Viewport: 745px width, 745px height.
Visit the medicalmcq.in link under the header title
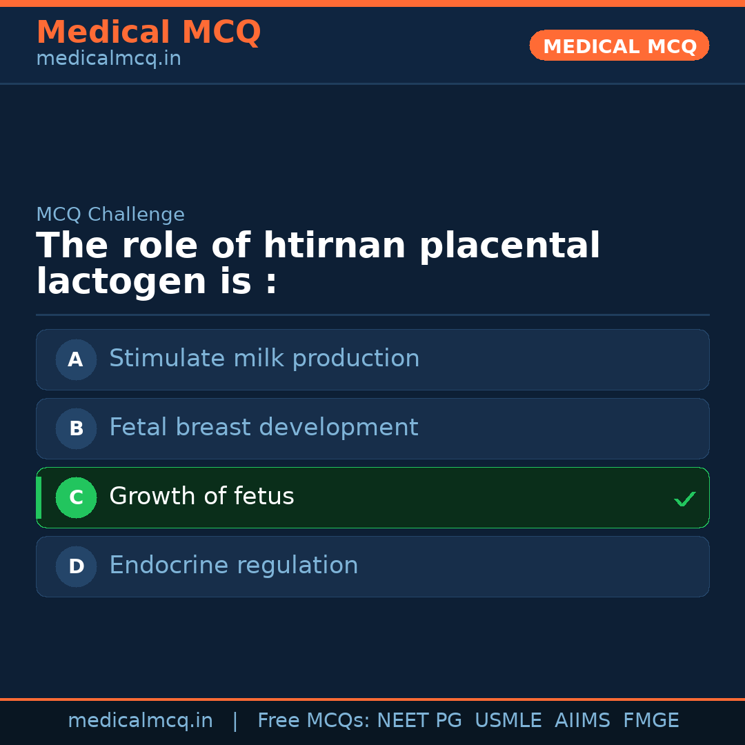coord(108,59)
